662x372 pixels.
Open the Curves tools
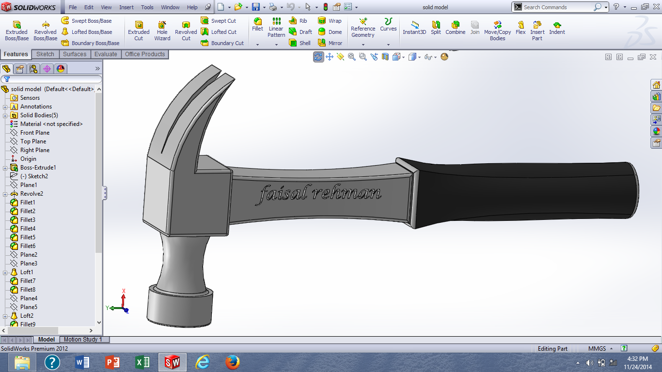pos(388,25)
